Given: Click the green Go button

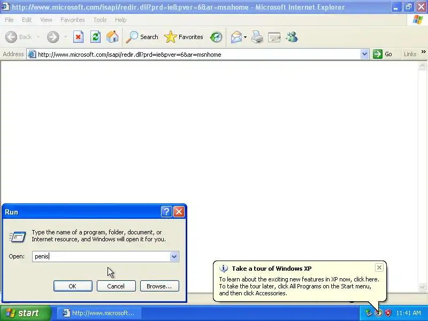Looking at the screenshot, I should 383,54.
